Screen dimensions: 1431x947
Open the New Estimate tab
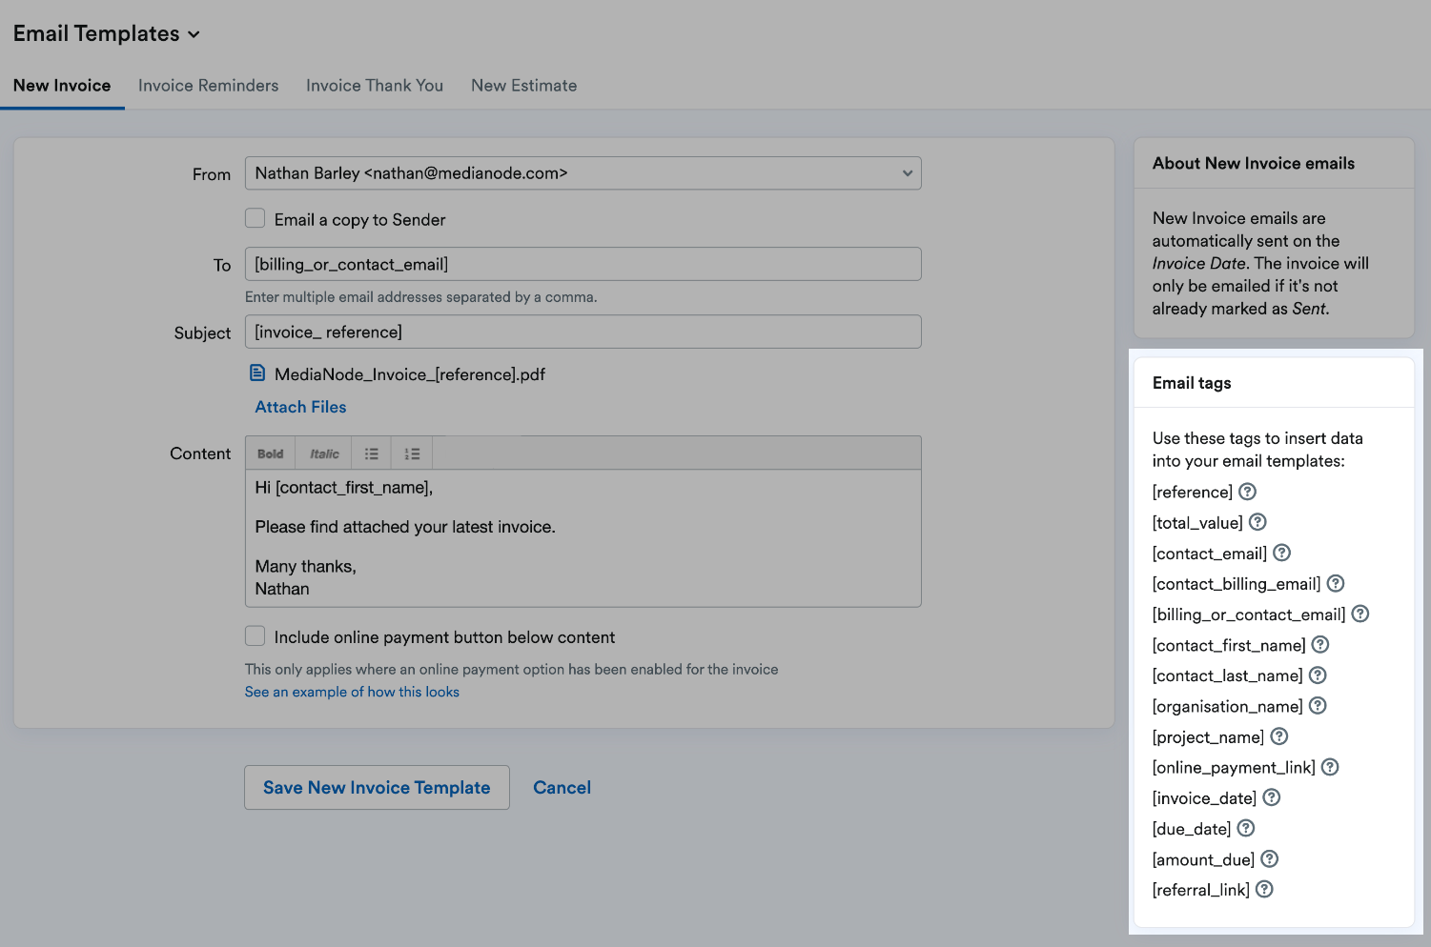point(524,86)
